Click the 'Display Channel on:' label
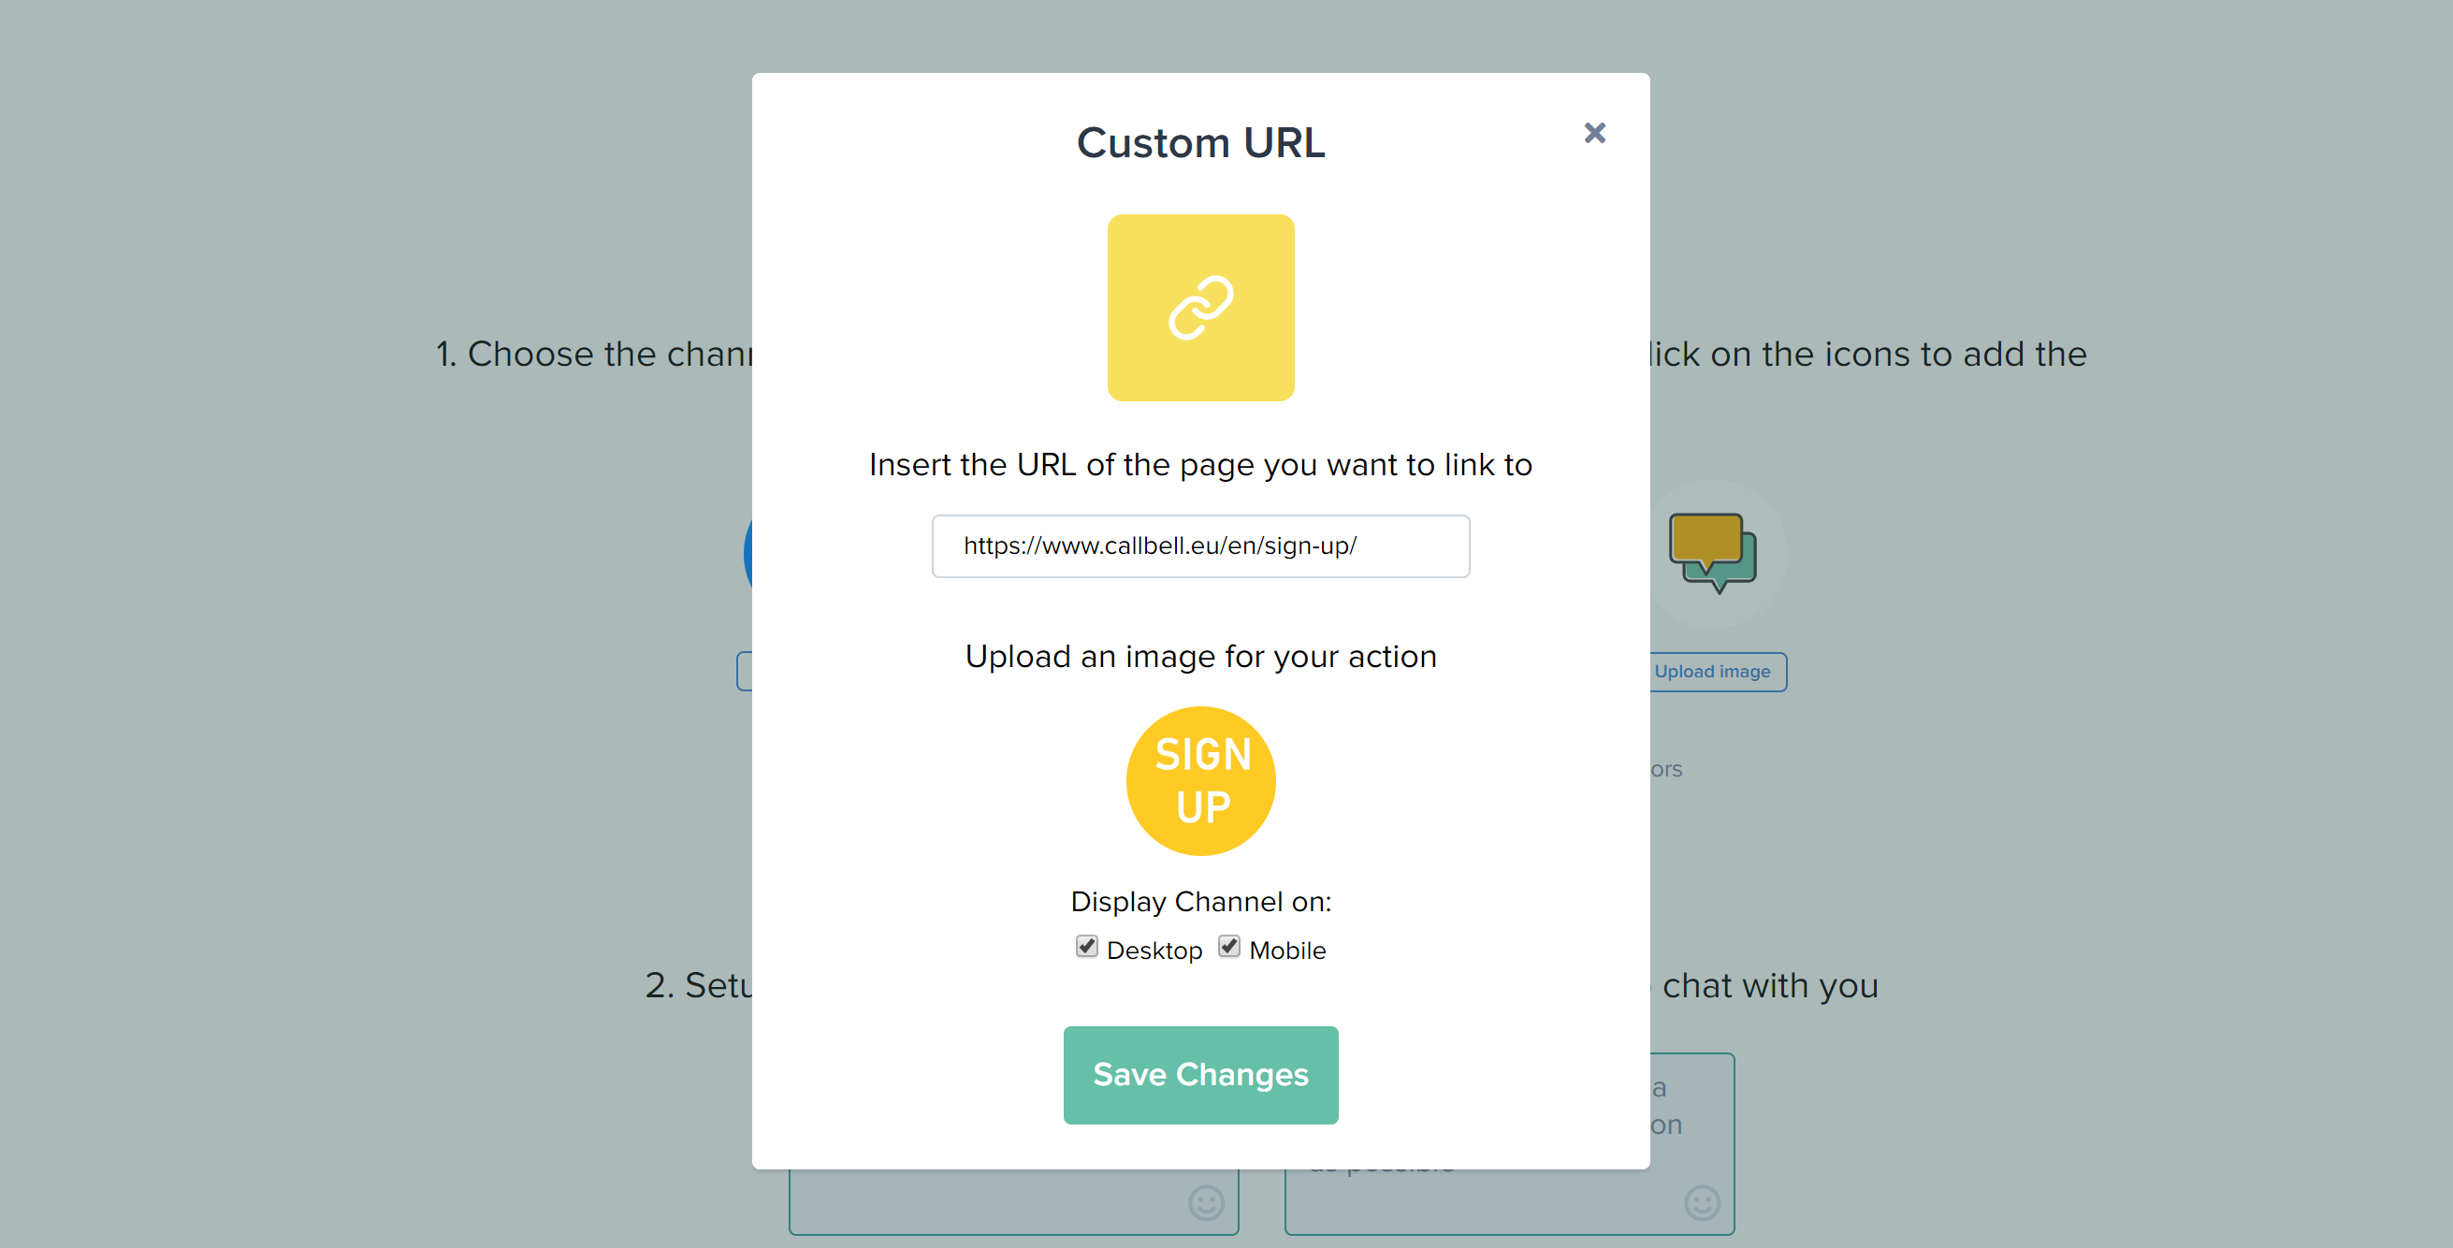This screenshot has width=2453, height=1248. [x=1201, y=901]
